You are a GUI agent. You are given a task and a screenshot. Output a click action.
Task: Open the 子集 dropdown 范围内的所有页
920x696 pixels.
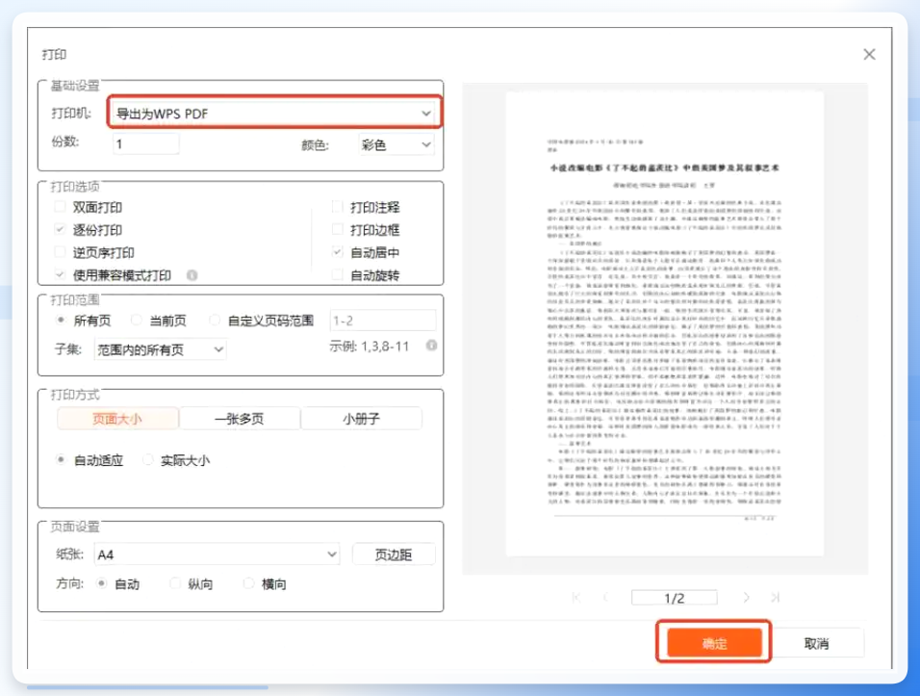160,349
